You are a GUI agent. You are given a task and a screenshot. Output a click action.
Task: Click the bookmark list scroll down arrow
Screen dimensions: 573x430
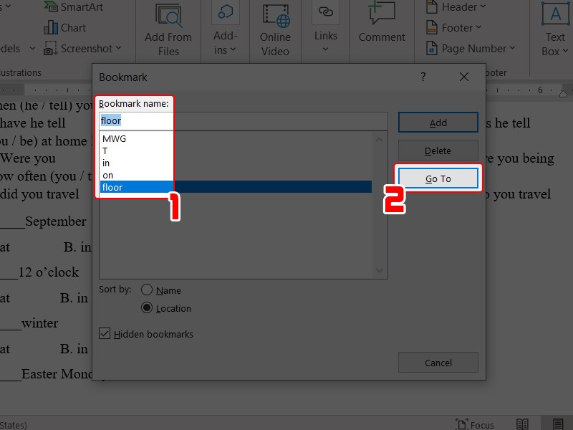[x=380, y=270]
